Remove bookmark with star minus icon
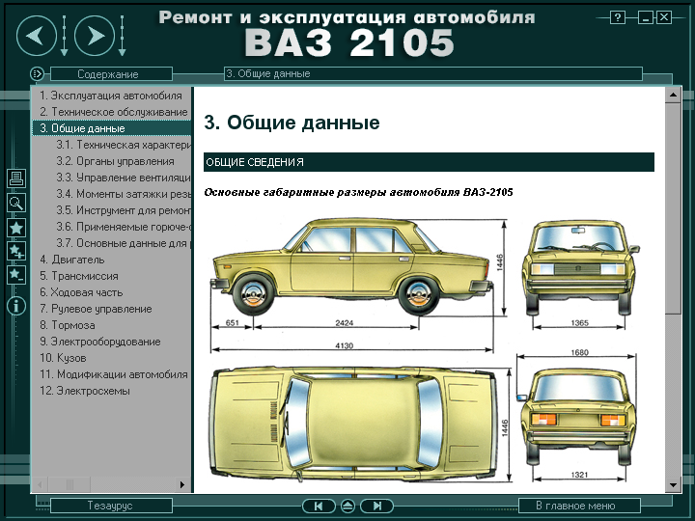This screenshot has width=695, height=521. click(x=16, y=275)
